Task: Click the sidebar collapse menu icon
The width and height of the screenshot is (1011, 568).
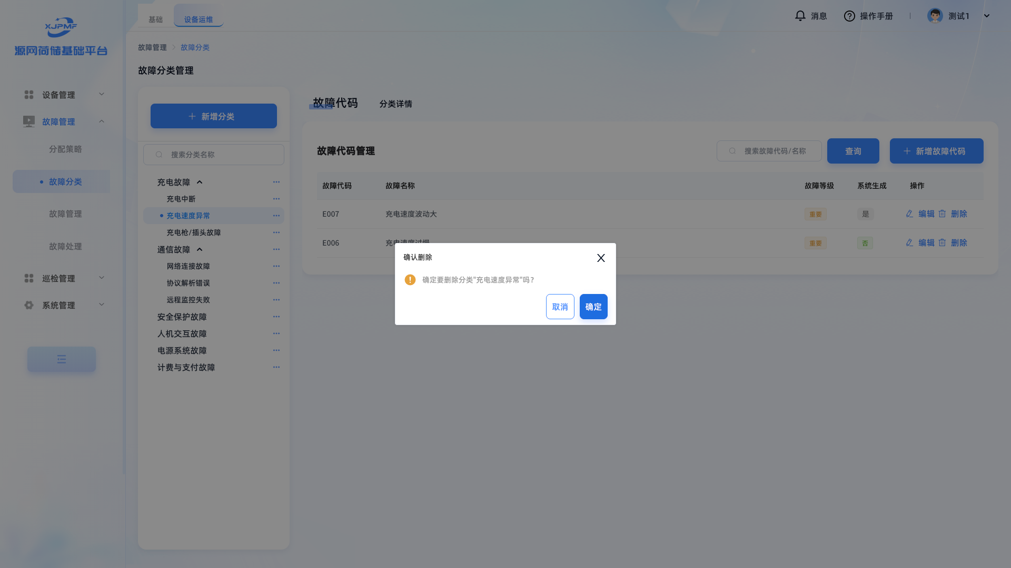Action: pyautogui.click(x=62, y=359)
